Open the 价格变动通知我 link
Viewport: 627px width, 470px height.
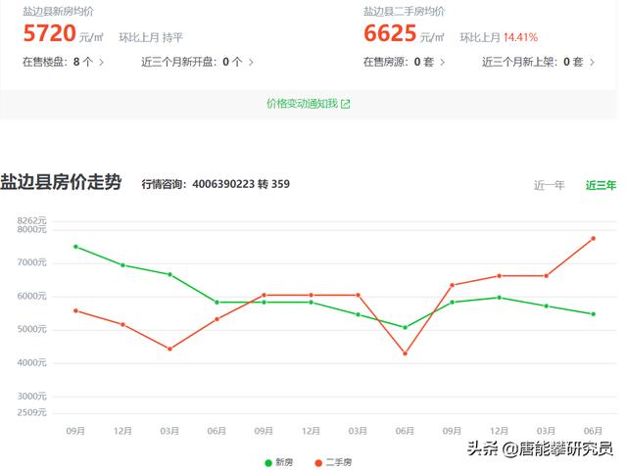click(309, 104)
